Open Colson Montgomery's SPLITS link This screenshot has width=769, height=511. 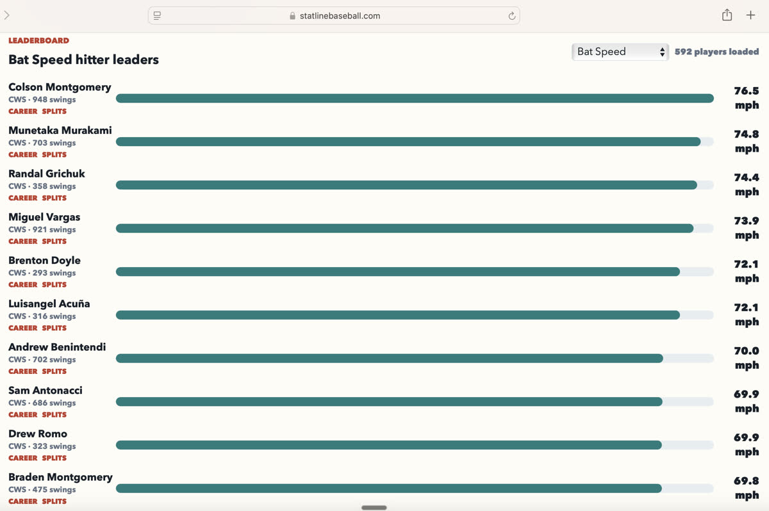54,111
